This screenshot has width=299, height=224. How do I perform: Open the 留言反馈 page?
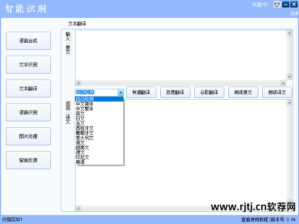coord(28,160)
